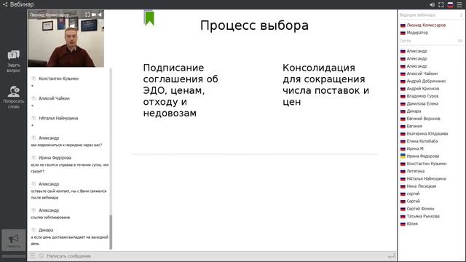Adjust the slider below the megaphone button
466x262 pixels.
point(14,255)
